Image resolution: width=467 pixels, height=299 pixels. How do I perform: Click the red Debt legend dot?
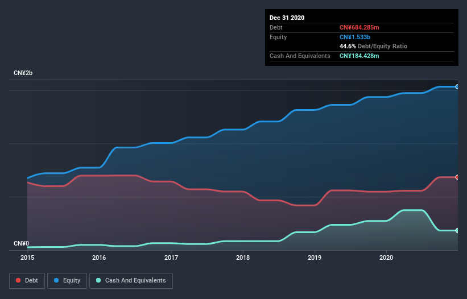pyautogui.click(x=18, y=280)
